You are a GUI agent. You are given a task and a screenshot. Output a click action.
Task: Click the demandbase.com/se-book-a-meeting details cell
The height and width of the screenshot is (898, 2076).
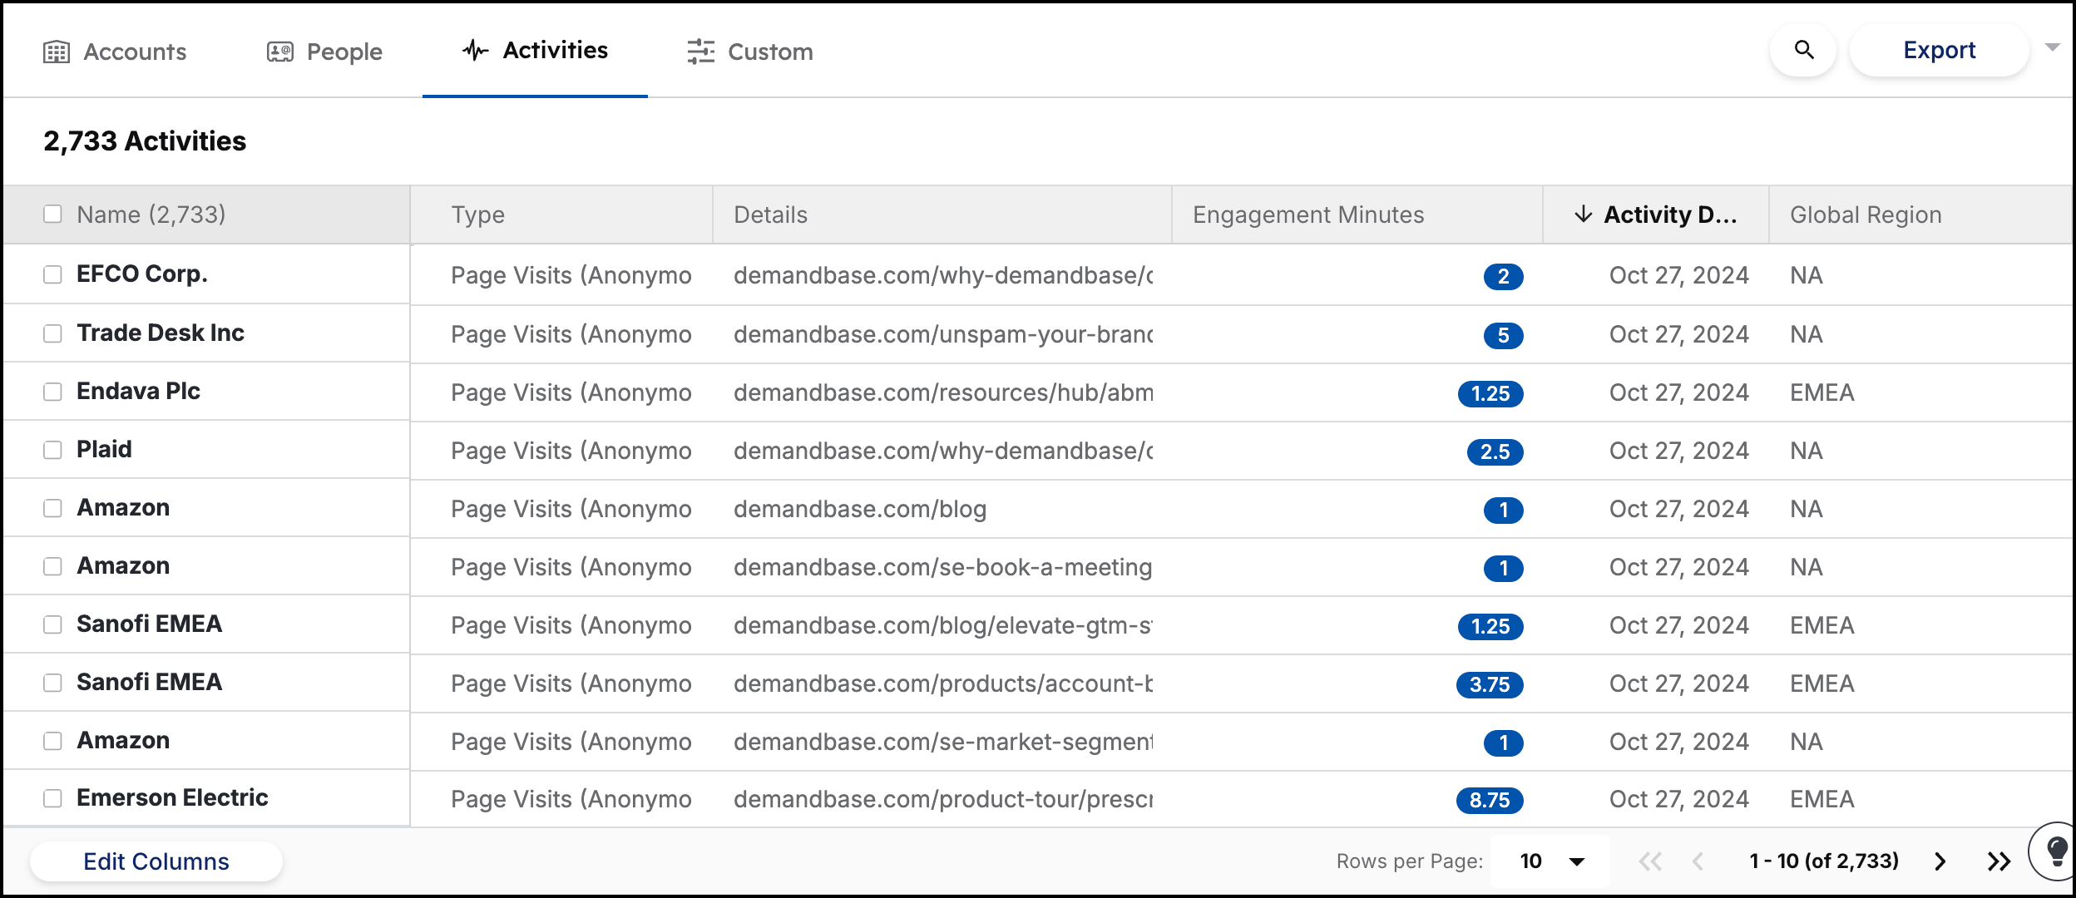(x=942, y=567)
